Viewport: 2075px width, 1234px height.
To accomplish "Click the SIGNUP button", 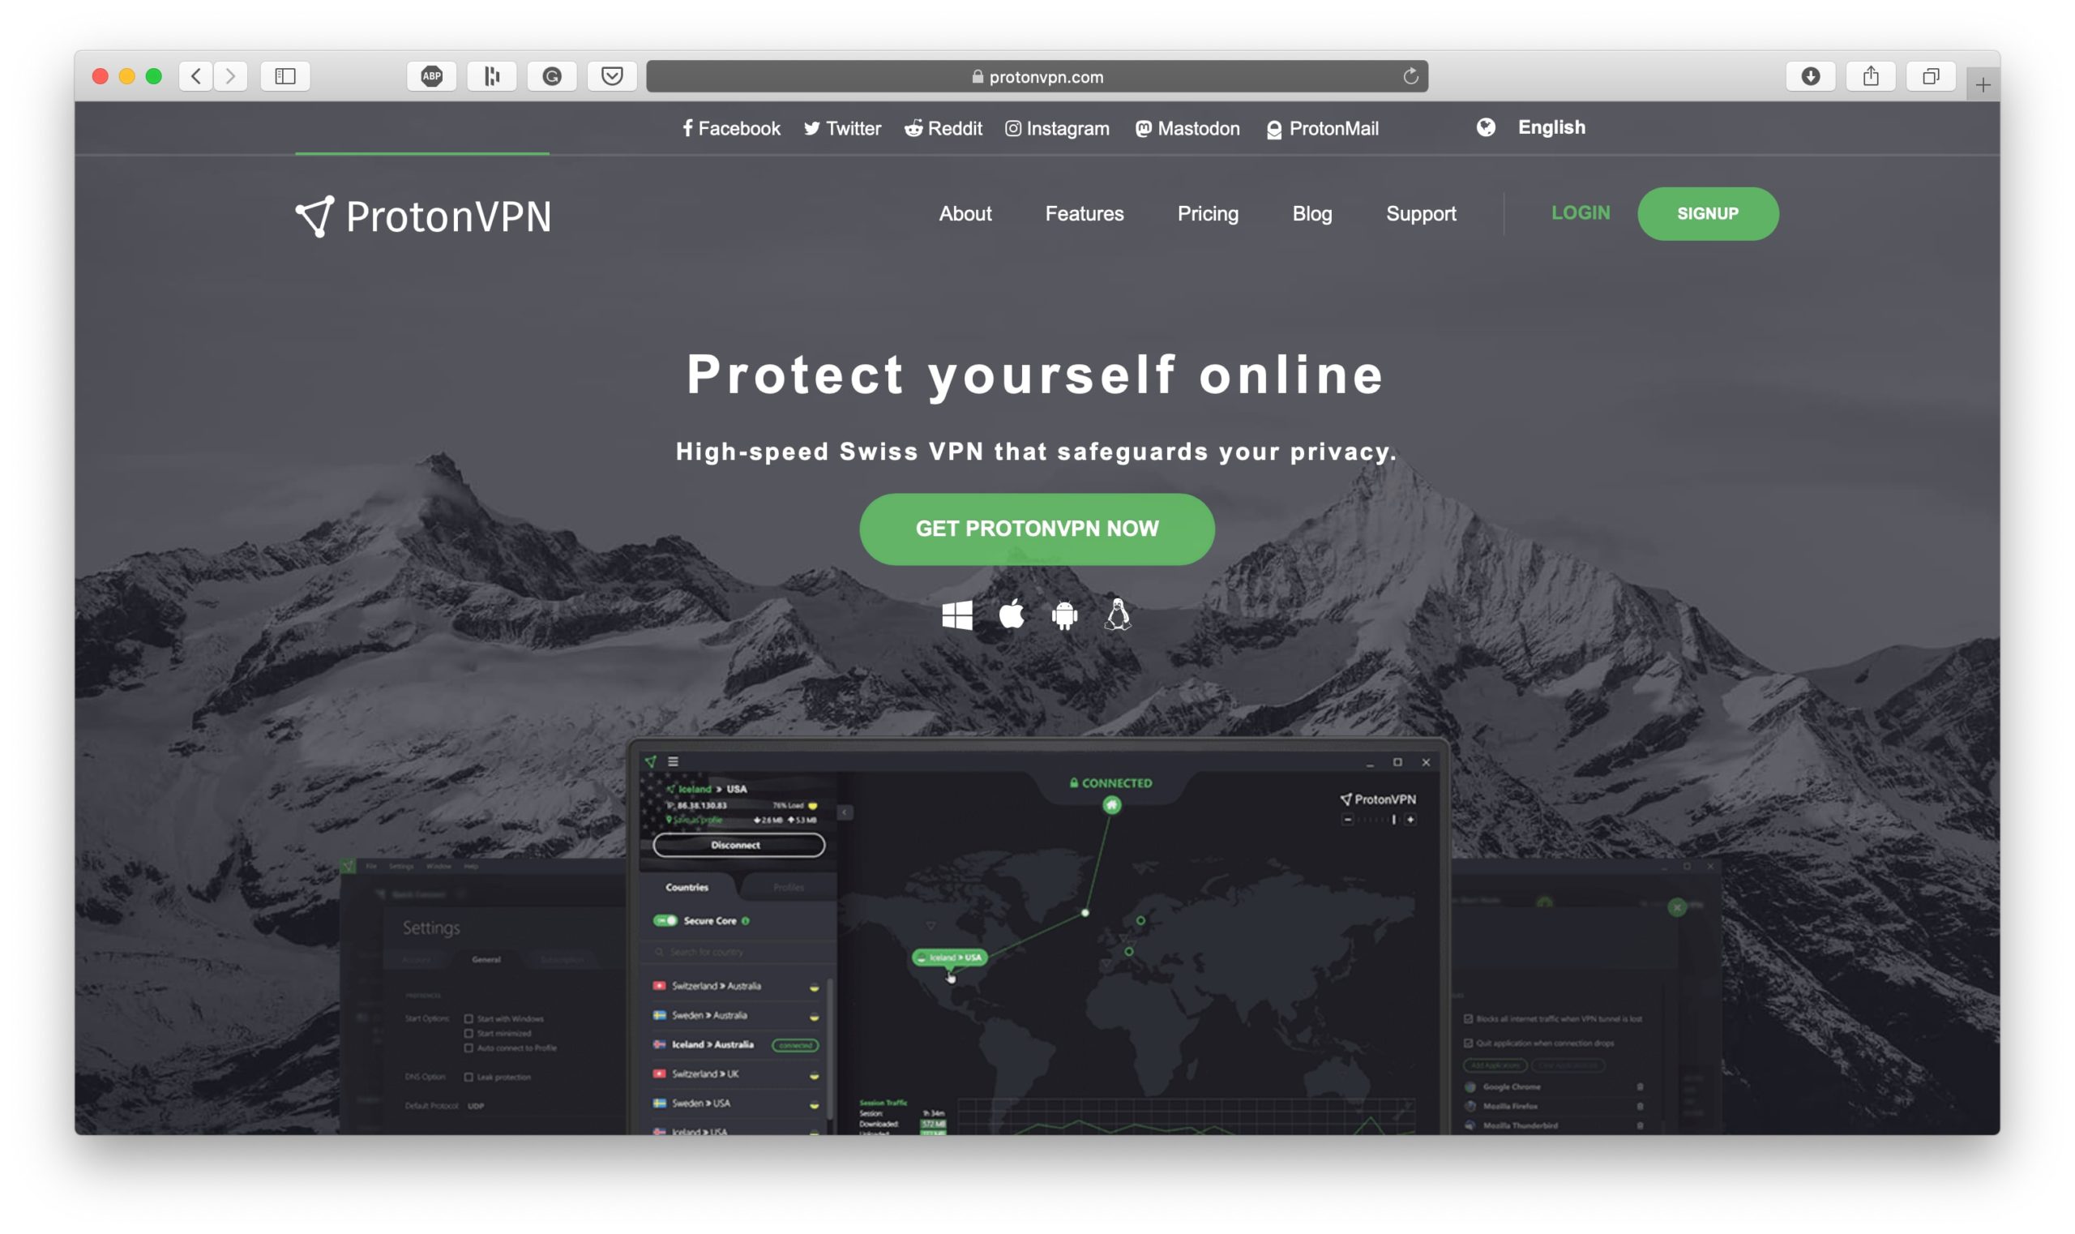I will pyautogui.click(x=1708, y=213).
